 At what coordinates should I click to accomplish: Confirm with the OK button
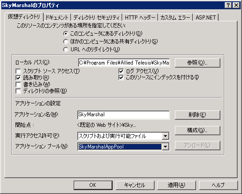tap(93, 185)
